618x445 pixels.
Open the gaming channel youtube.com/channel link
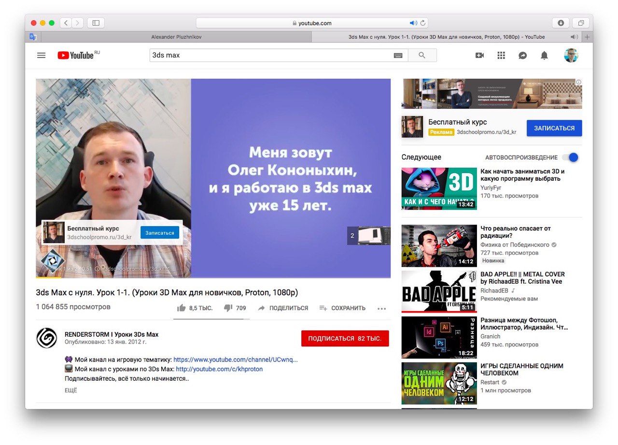pos(236,360)
